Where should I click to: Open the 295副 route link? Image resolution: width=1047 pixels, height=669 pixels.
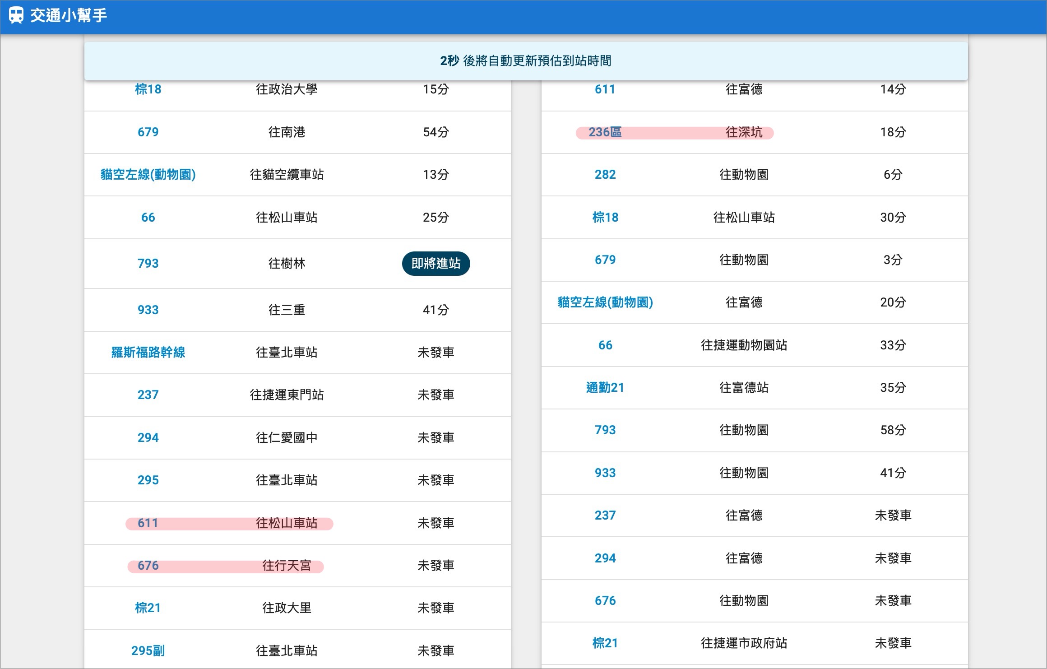(148, 651)
